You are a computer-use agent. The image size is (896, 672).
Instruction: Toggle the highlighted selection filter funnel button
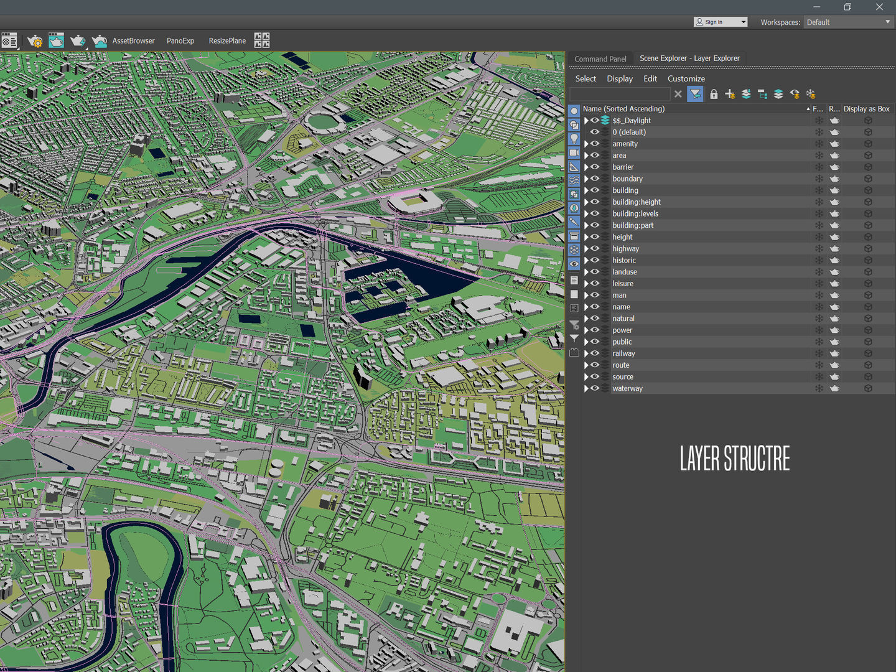[696, 94]
